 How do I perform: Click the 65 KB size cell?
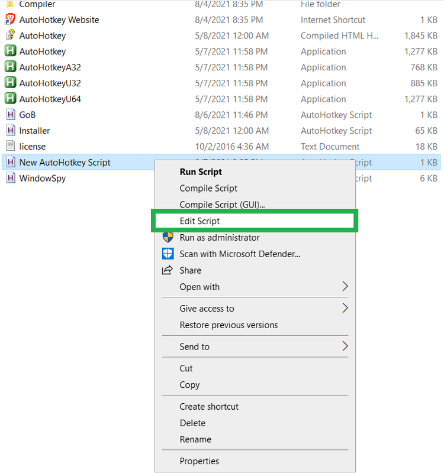[x=426, y=131]
